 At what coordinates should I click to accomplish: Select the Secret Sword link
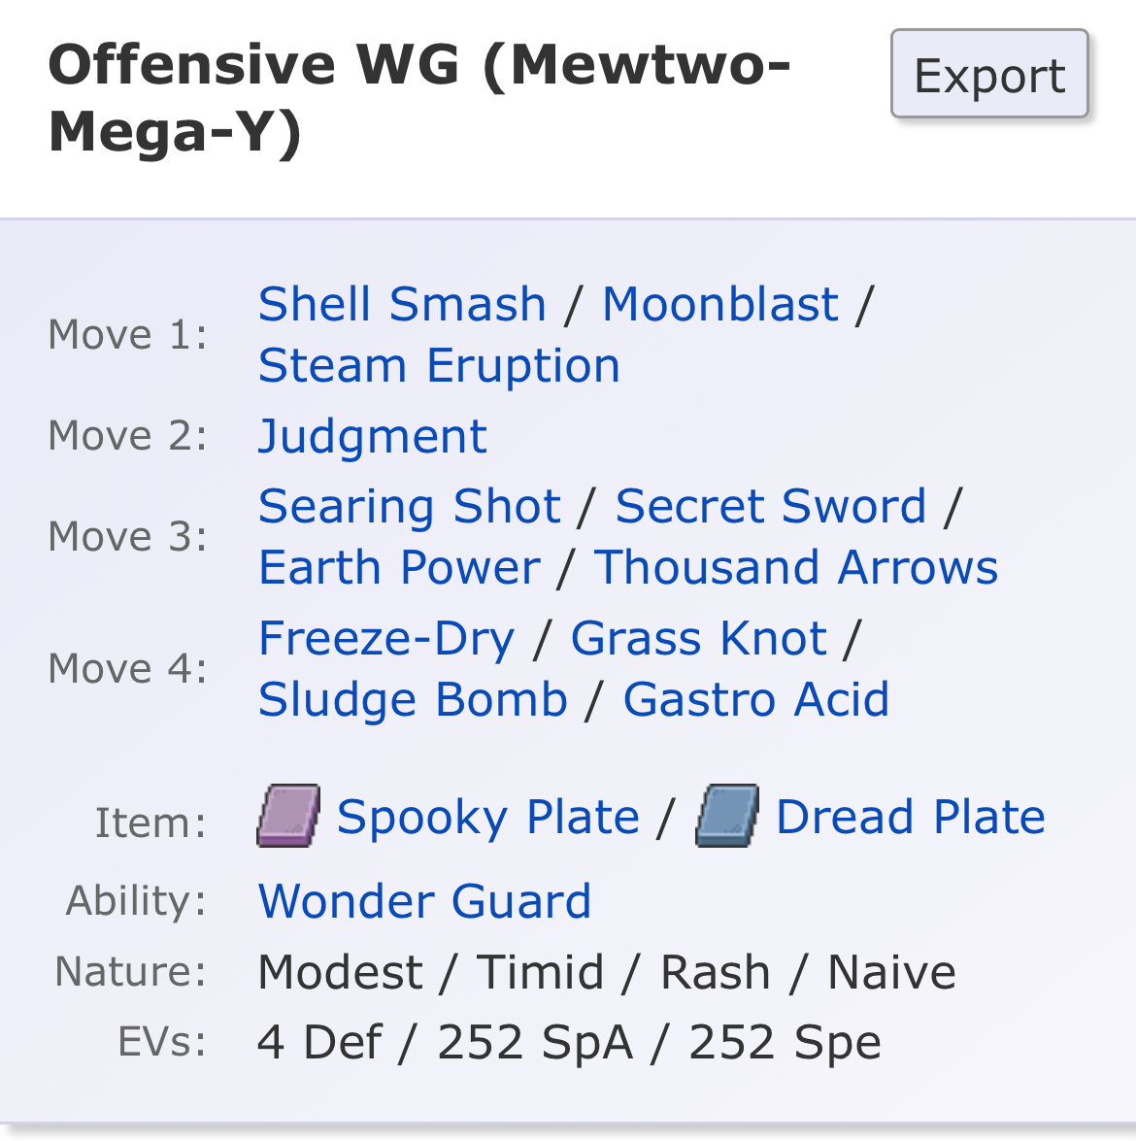[771, 507]
